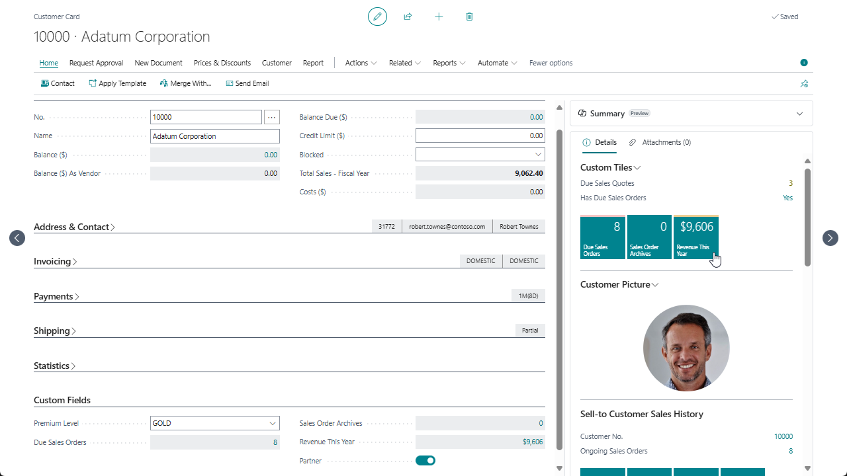
Task: Toggle the Partner switch off
Action: coord(425,461)
